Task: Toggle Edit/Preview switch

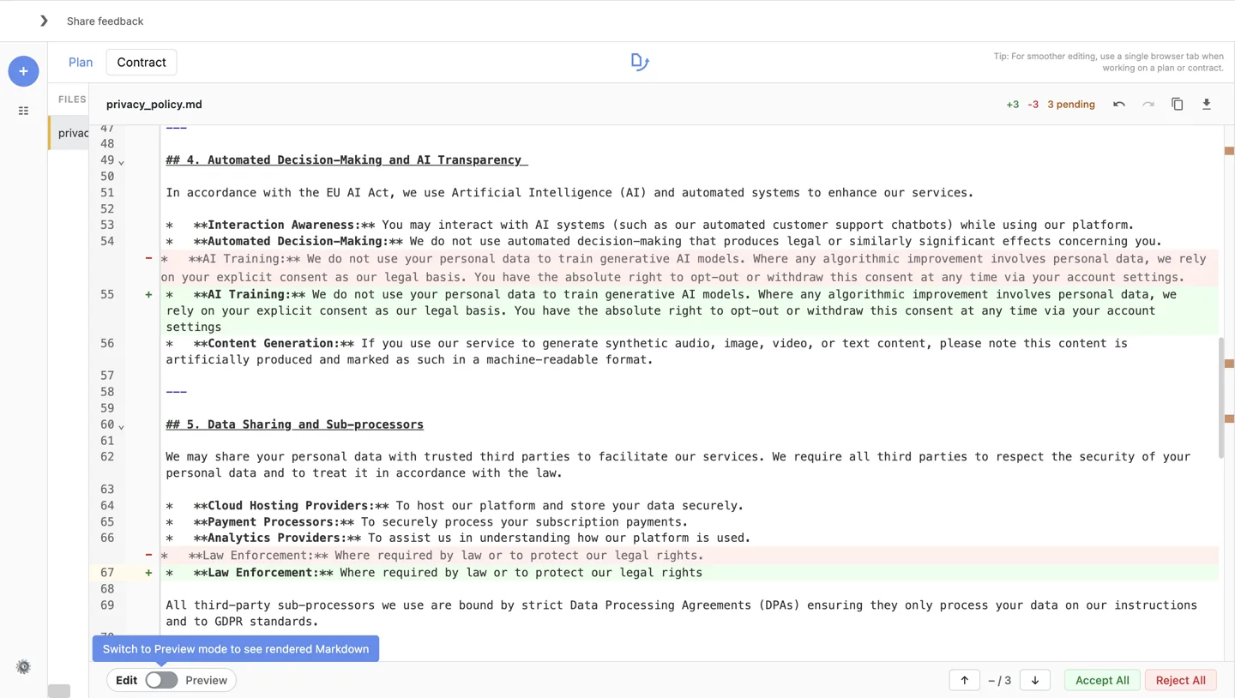Action: click(161, 680)
